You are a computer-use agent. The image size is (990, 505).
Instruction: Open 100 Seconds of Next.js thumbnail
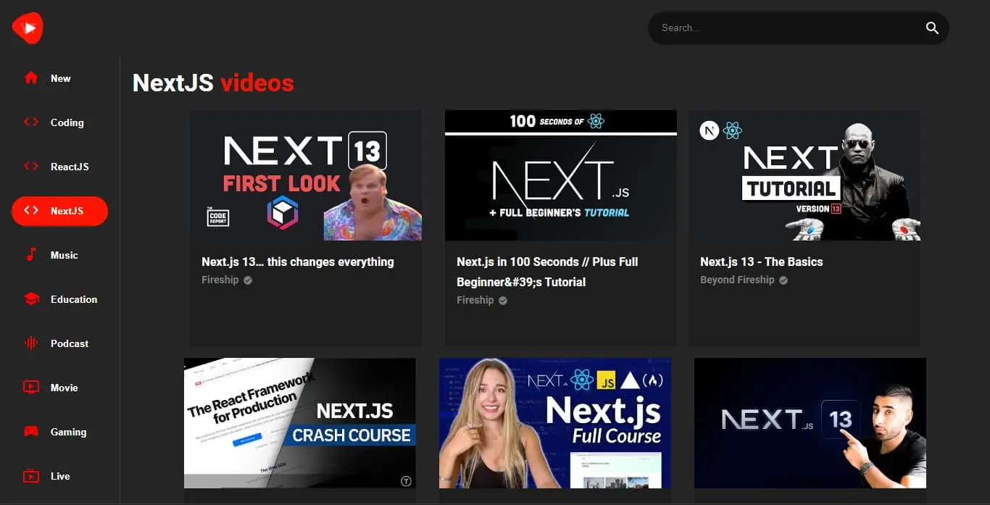[x=561, y=175]
